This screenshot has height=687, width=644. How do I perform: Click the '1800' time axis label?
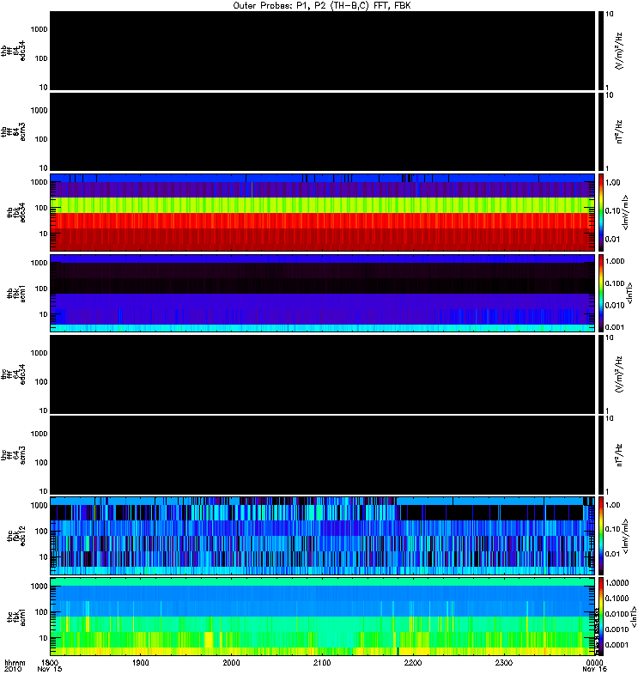click(50, 662)
